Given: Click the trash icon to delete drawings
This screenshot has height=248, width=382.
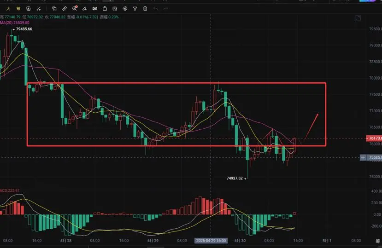Looking at the screenshot, I should tap(145, 9).
